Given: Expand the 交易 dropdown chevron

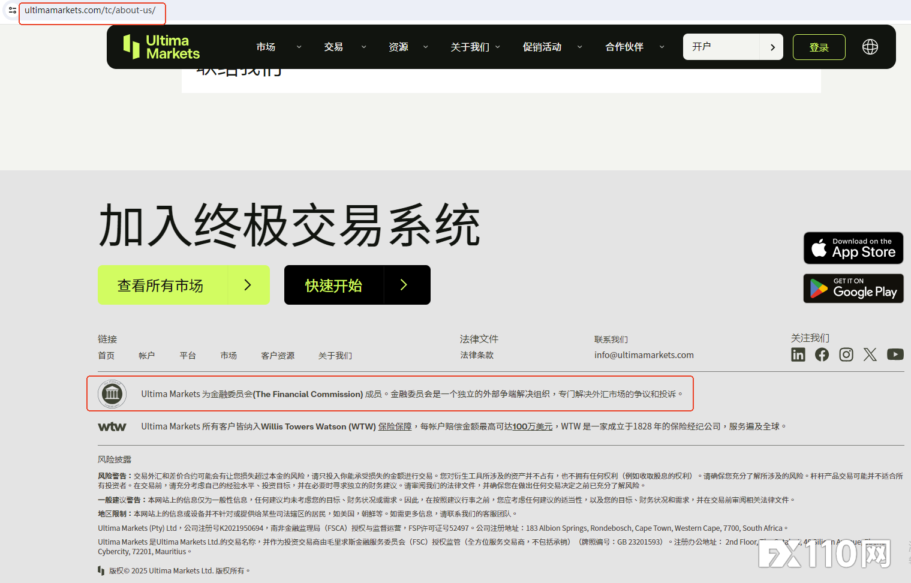Looking at the screenshot, I should pyautogui.click(x=363, y=47).
